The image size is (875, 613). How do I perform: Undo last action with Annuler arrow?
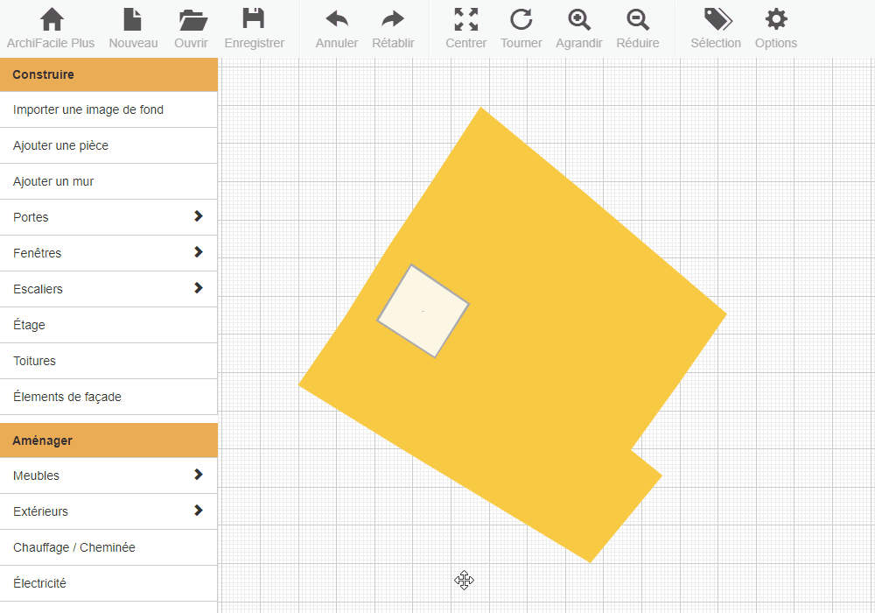tap(337, 20)
